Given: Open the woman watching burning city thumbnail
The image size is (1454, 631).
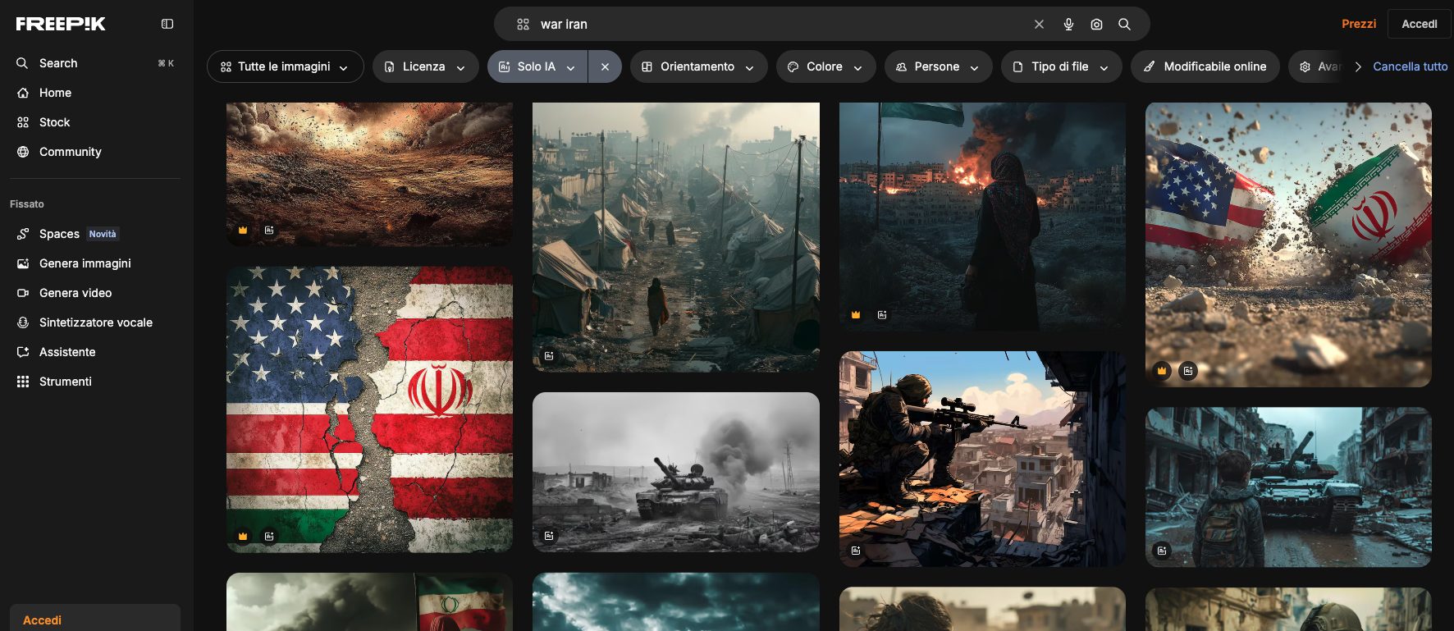Looking at the screenshot, I should click(982, 217).
